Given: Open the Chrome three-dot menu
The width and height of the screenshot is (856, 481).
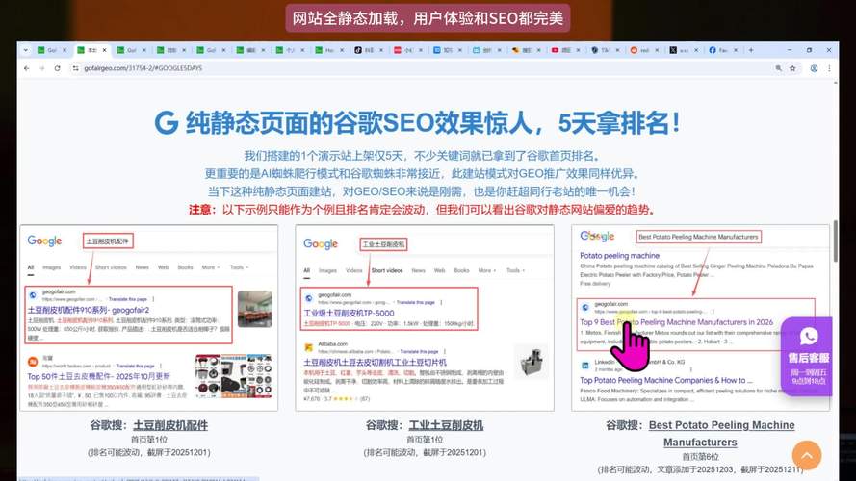Looking at the screenshot, I should point(829,68).
